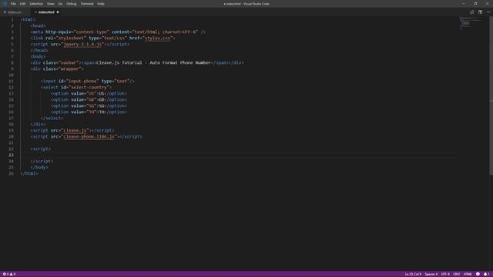The height and width of the screenshot is (277, 493).
Task: Open the Help menu
Action: click(x=101, y=4)
